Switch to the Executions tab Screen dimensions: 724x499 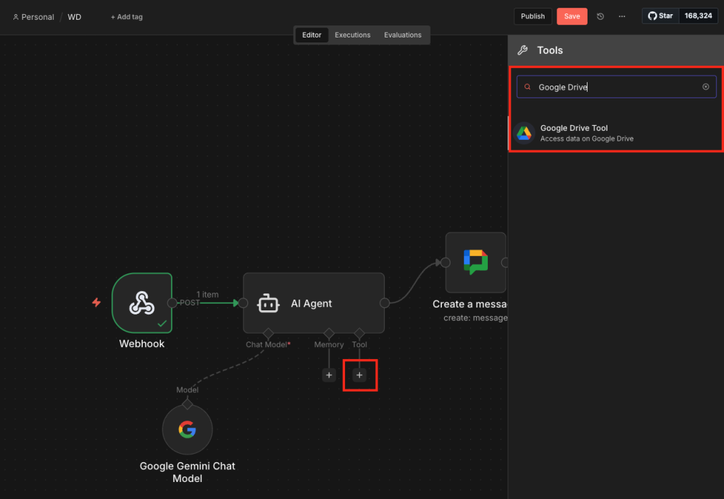click(x=352, y=35)
